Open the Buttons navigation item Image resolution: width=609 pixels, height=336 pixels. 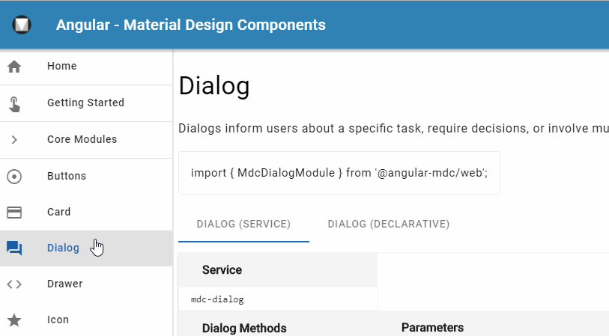pos(86,177)
